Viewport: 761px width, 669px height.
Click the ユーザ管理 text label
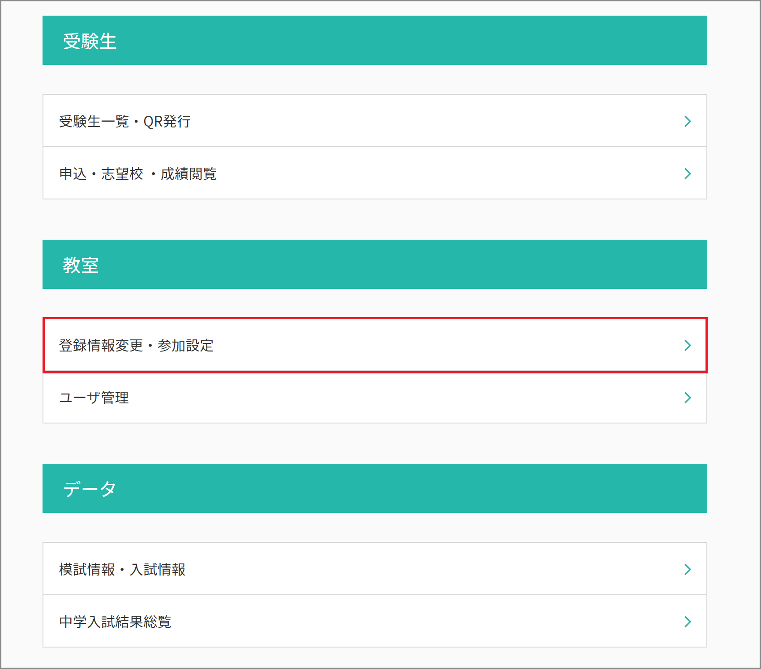pos(94,398)
